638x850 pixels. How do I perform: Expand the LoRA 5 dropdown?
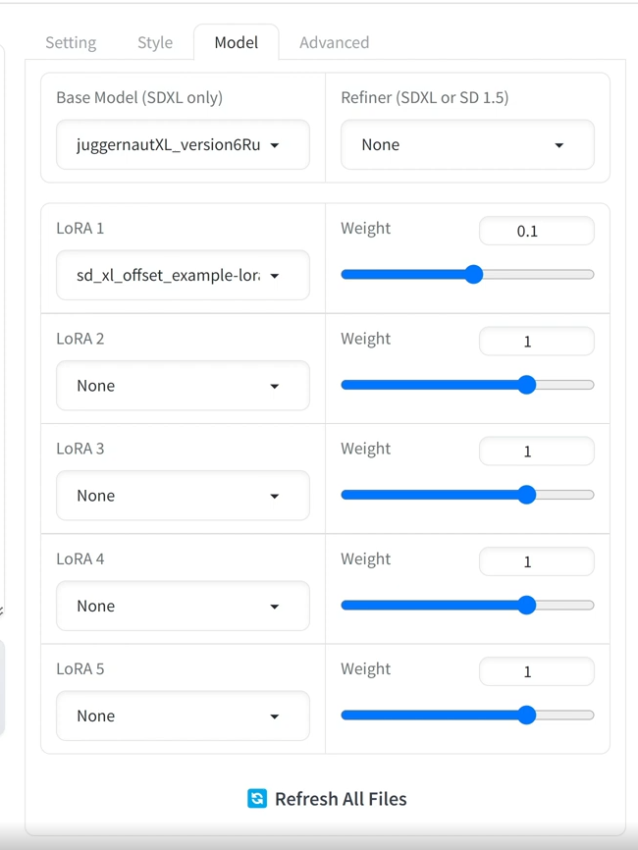tap(184, 716)
